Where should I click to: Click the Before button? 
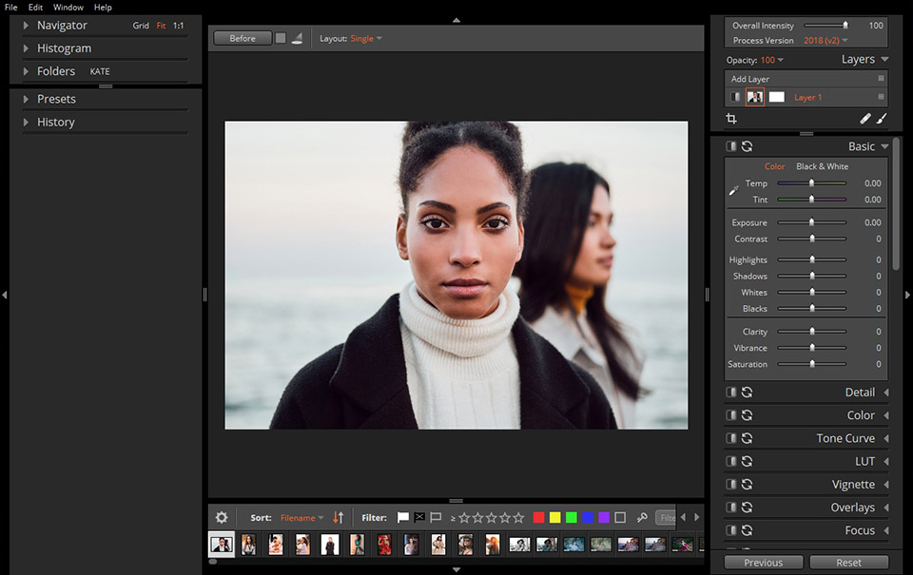(243, 39)
